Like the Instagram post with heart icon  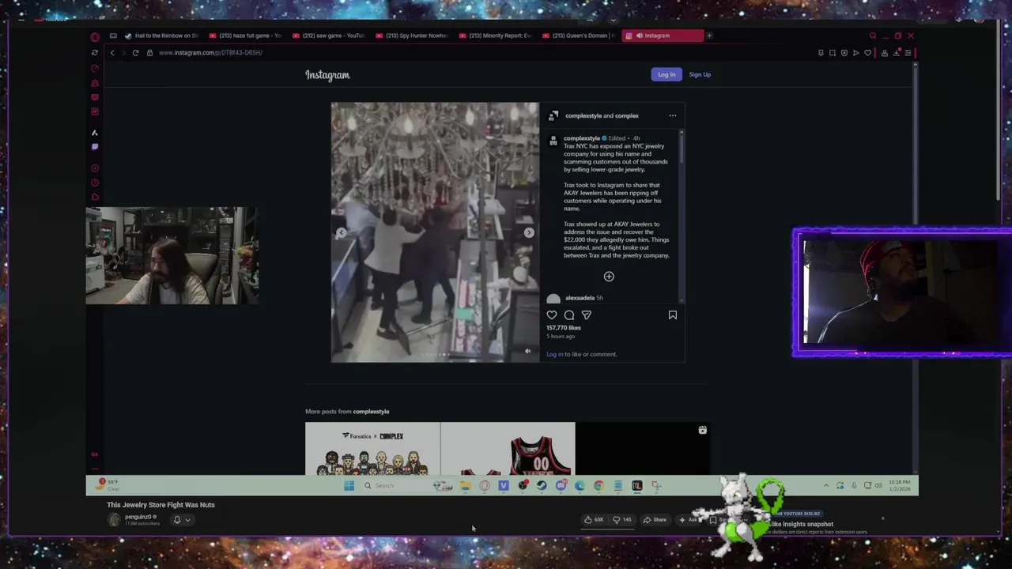(552, 315)
